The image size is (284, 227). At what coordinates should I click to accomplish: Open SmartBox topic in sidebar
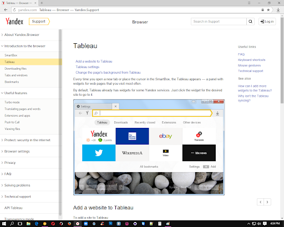pyautogui.click(x=11, y=55)
